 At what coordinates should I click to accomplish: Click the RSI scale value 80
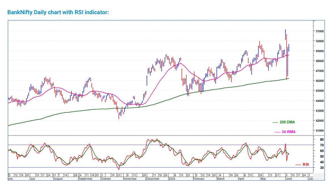[322, 140]
